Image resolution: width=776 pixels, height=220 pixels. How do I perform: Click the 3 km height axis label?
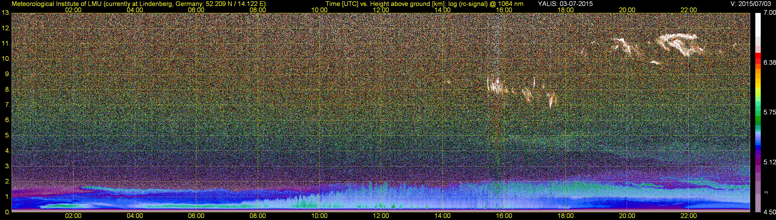pyautogui.click(x=7, y=166)
